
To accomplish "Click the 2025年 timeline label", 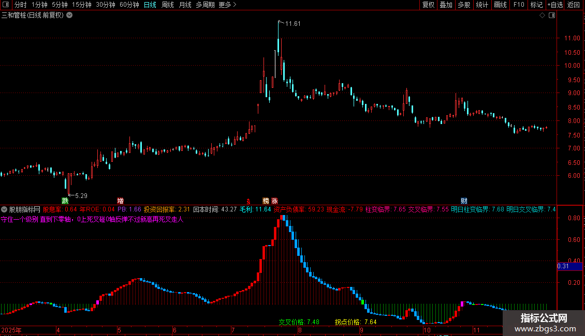I will point(11,330).
